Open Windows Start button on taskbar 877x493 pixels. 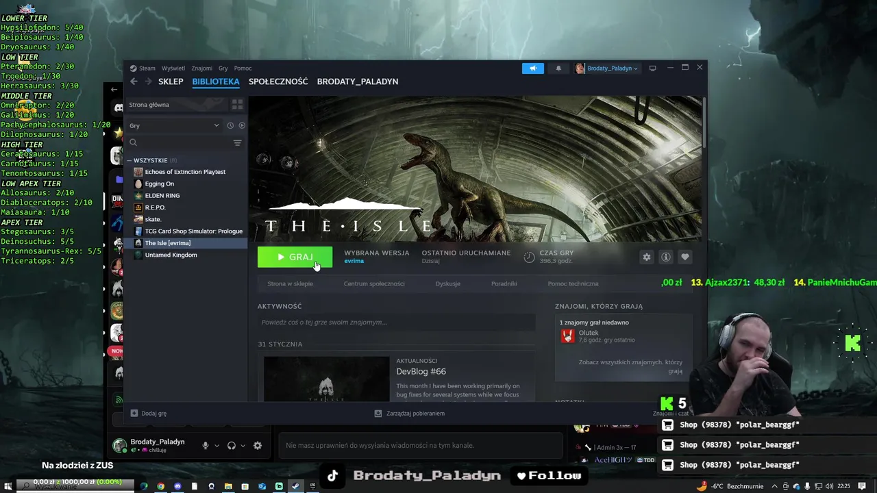[x=7, y=486]
